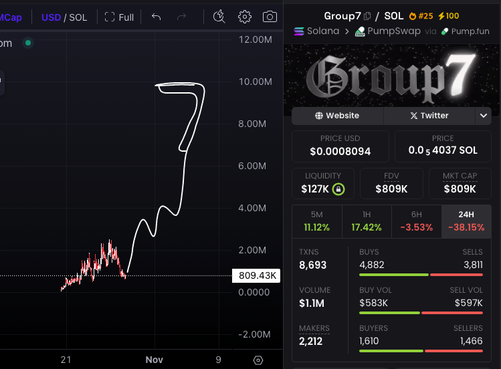
Task: Copy the Group7 token address
Action: point(367,16)
